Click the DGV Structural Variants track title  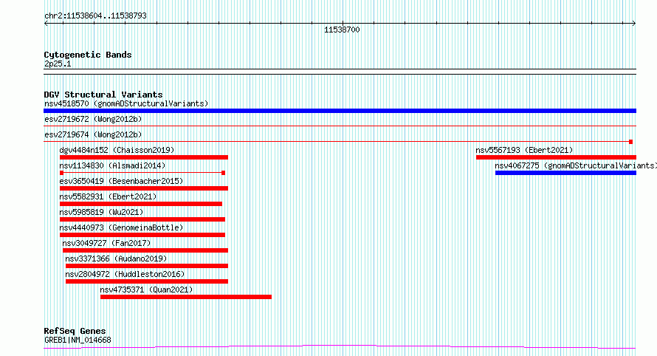(x=103, y=95)
